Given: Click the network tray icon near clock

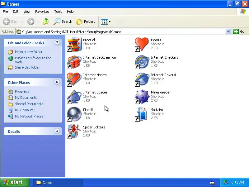Looking at the screenshot, I should 226,182.
